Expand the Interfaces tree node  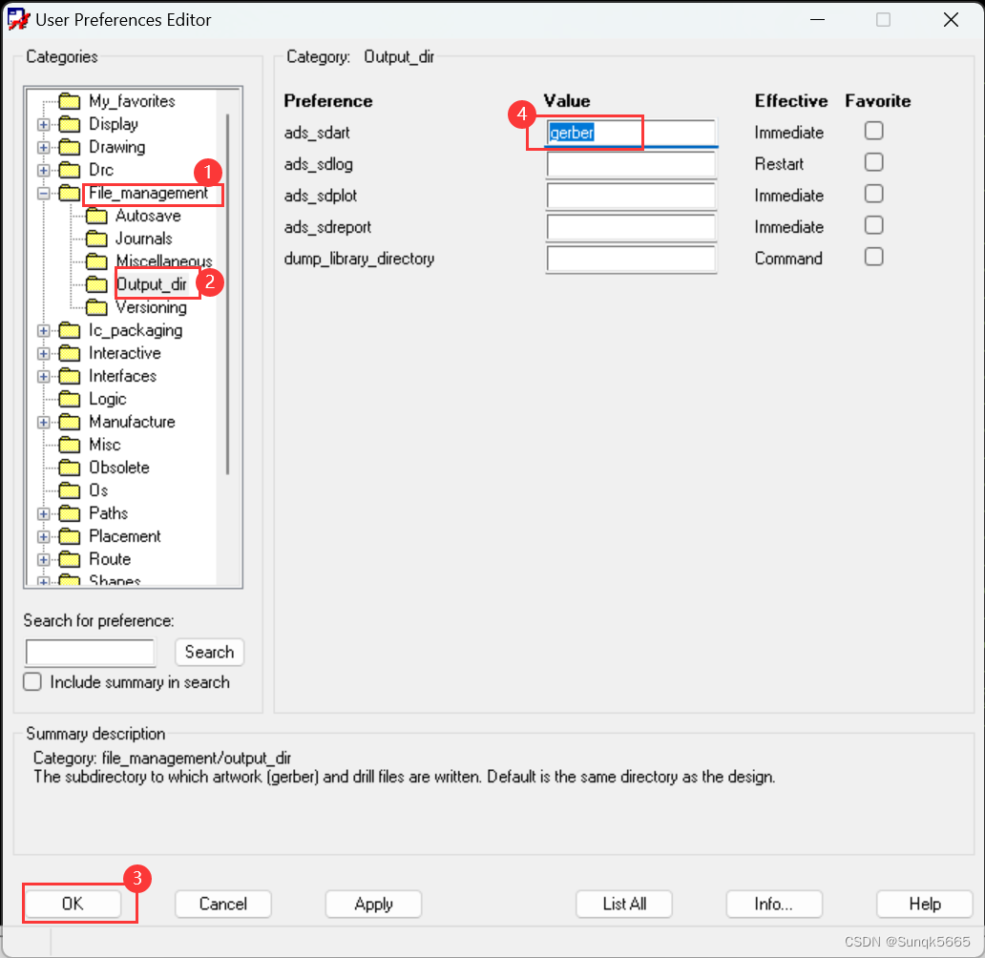[x=42, y=376]
